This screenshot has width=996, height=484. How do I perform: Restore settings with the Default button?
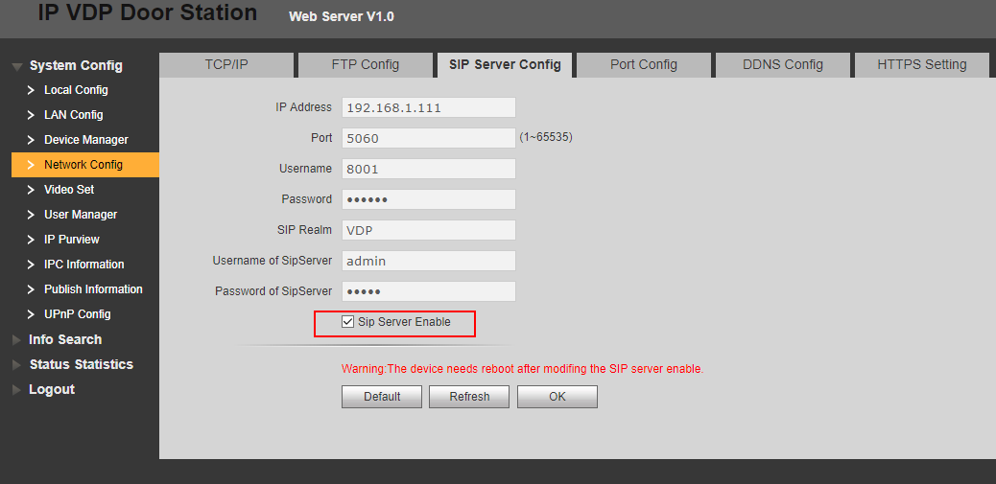[381, 397]
